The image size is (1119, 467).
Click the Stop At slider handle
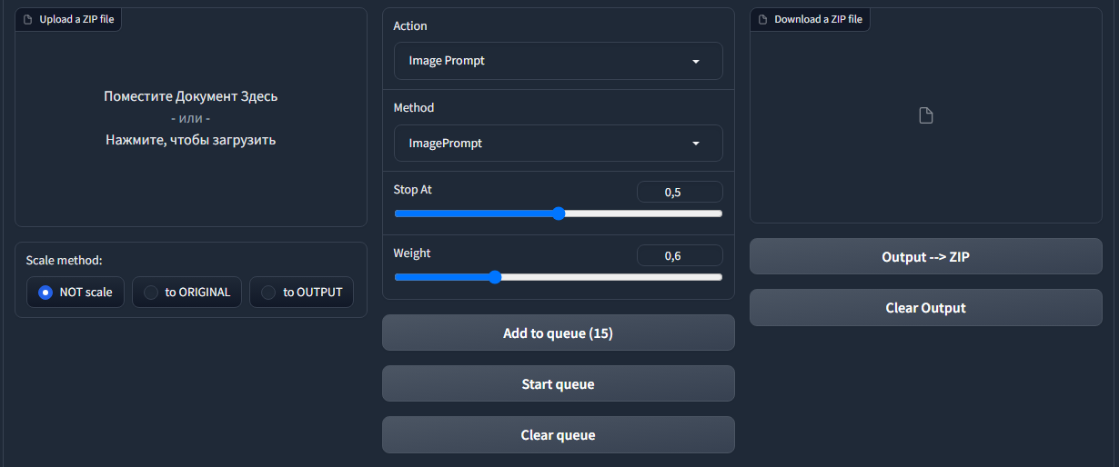[559, 214]
